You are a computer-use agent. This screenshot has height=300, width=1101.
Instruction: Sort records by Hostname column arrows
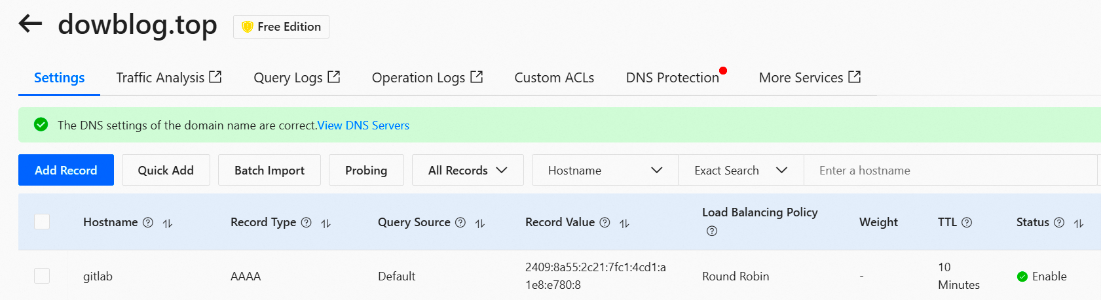[x=168, y=224]
